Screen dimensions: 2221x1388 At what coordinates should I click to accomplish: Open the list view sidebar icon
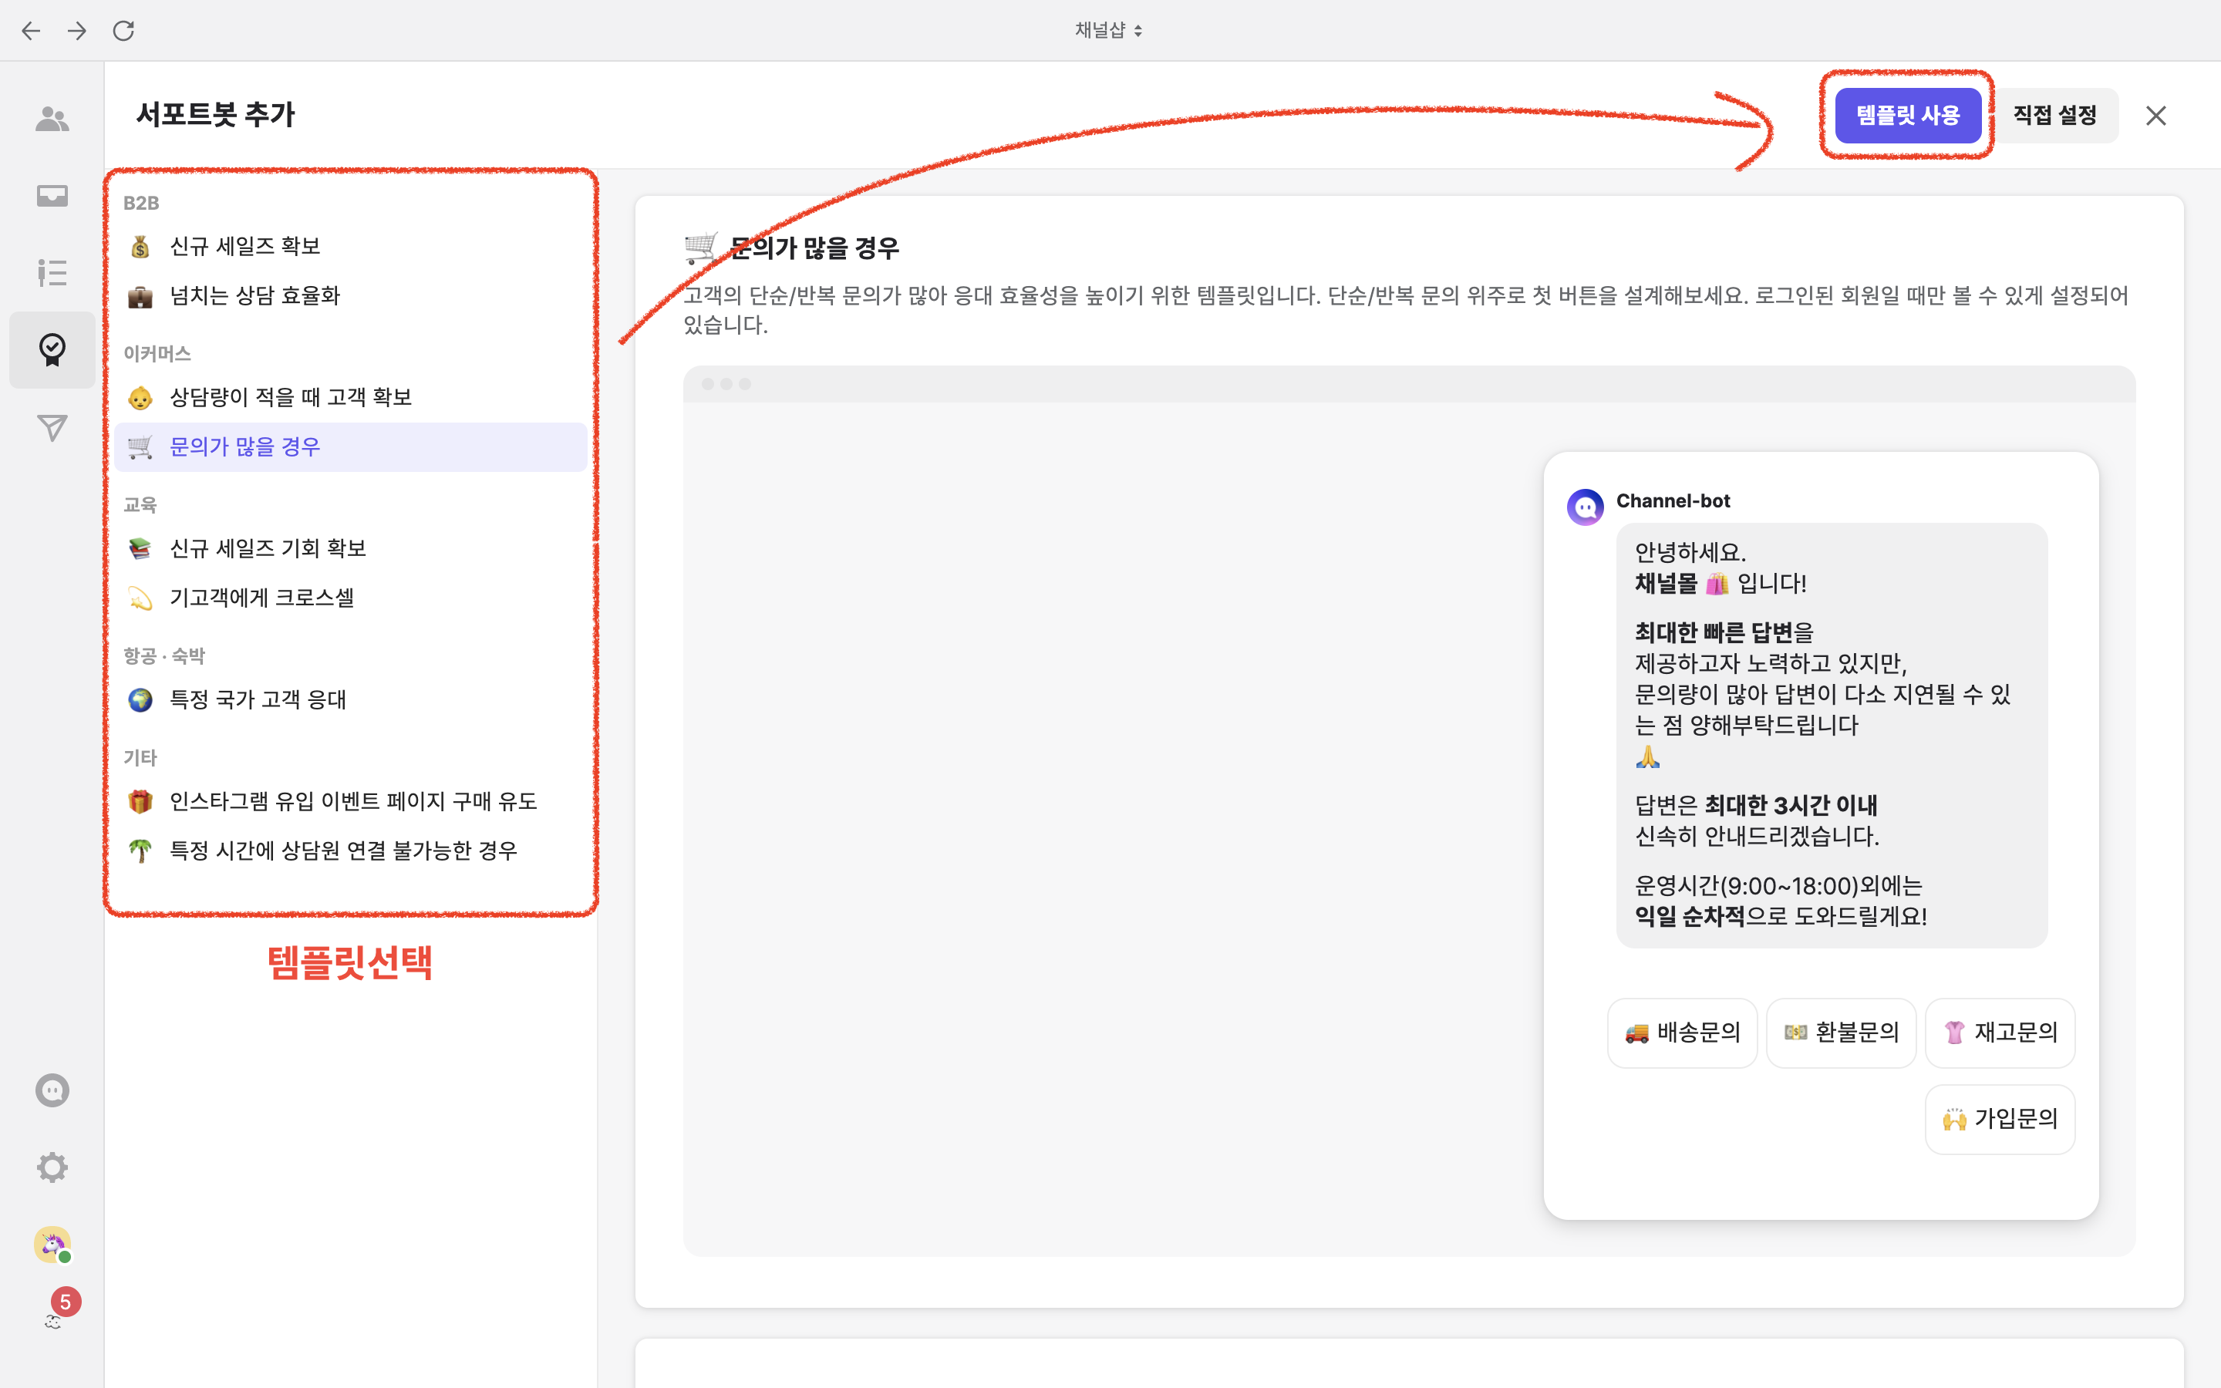pyautogui.click(x=52, y=273)
